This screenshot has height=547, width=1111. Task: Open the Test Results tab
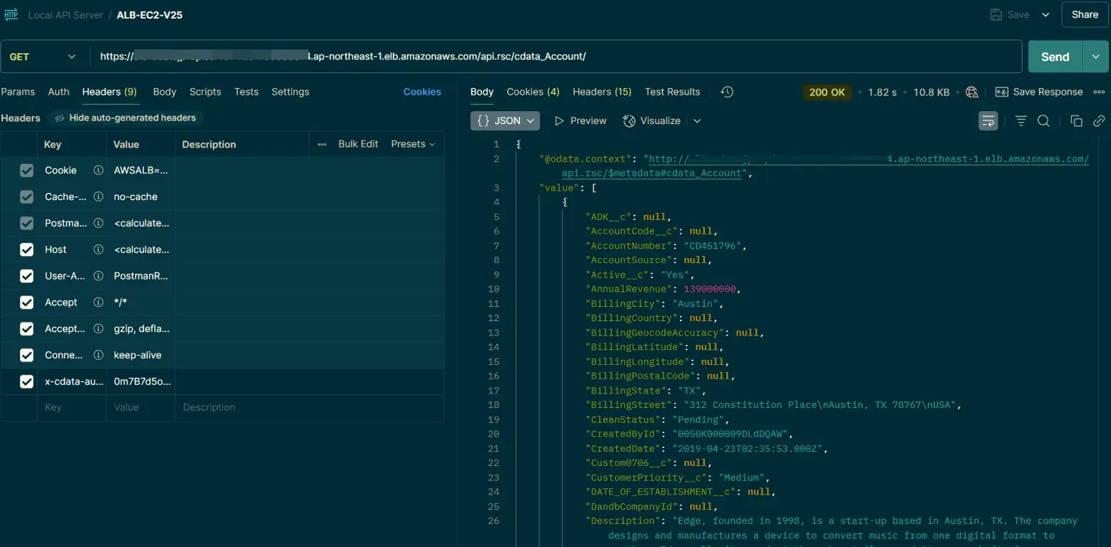672,92
